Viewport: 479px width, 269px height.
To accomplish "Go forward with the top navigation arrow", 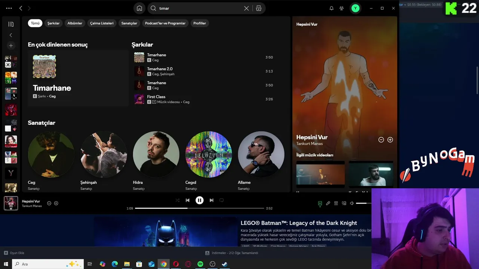I will click(29, 8).
